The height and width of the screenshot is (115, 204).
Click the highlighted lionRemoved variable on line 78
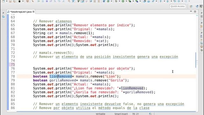pos(61,76)
